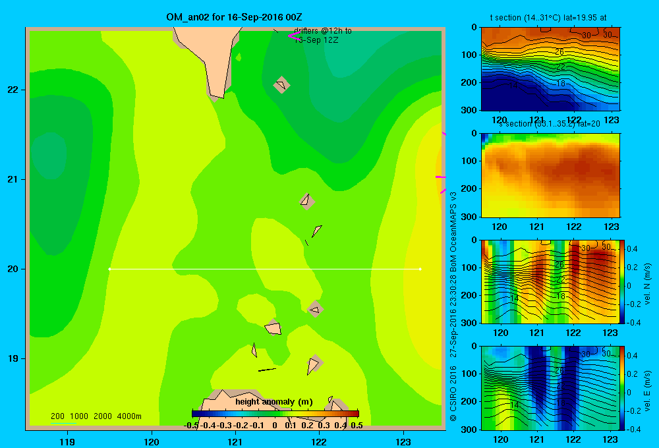Click latitude label 20 on the main map axis

pos(13,269)
